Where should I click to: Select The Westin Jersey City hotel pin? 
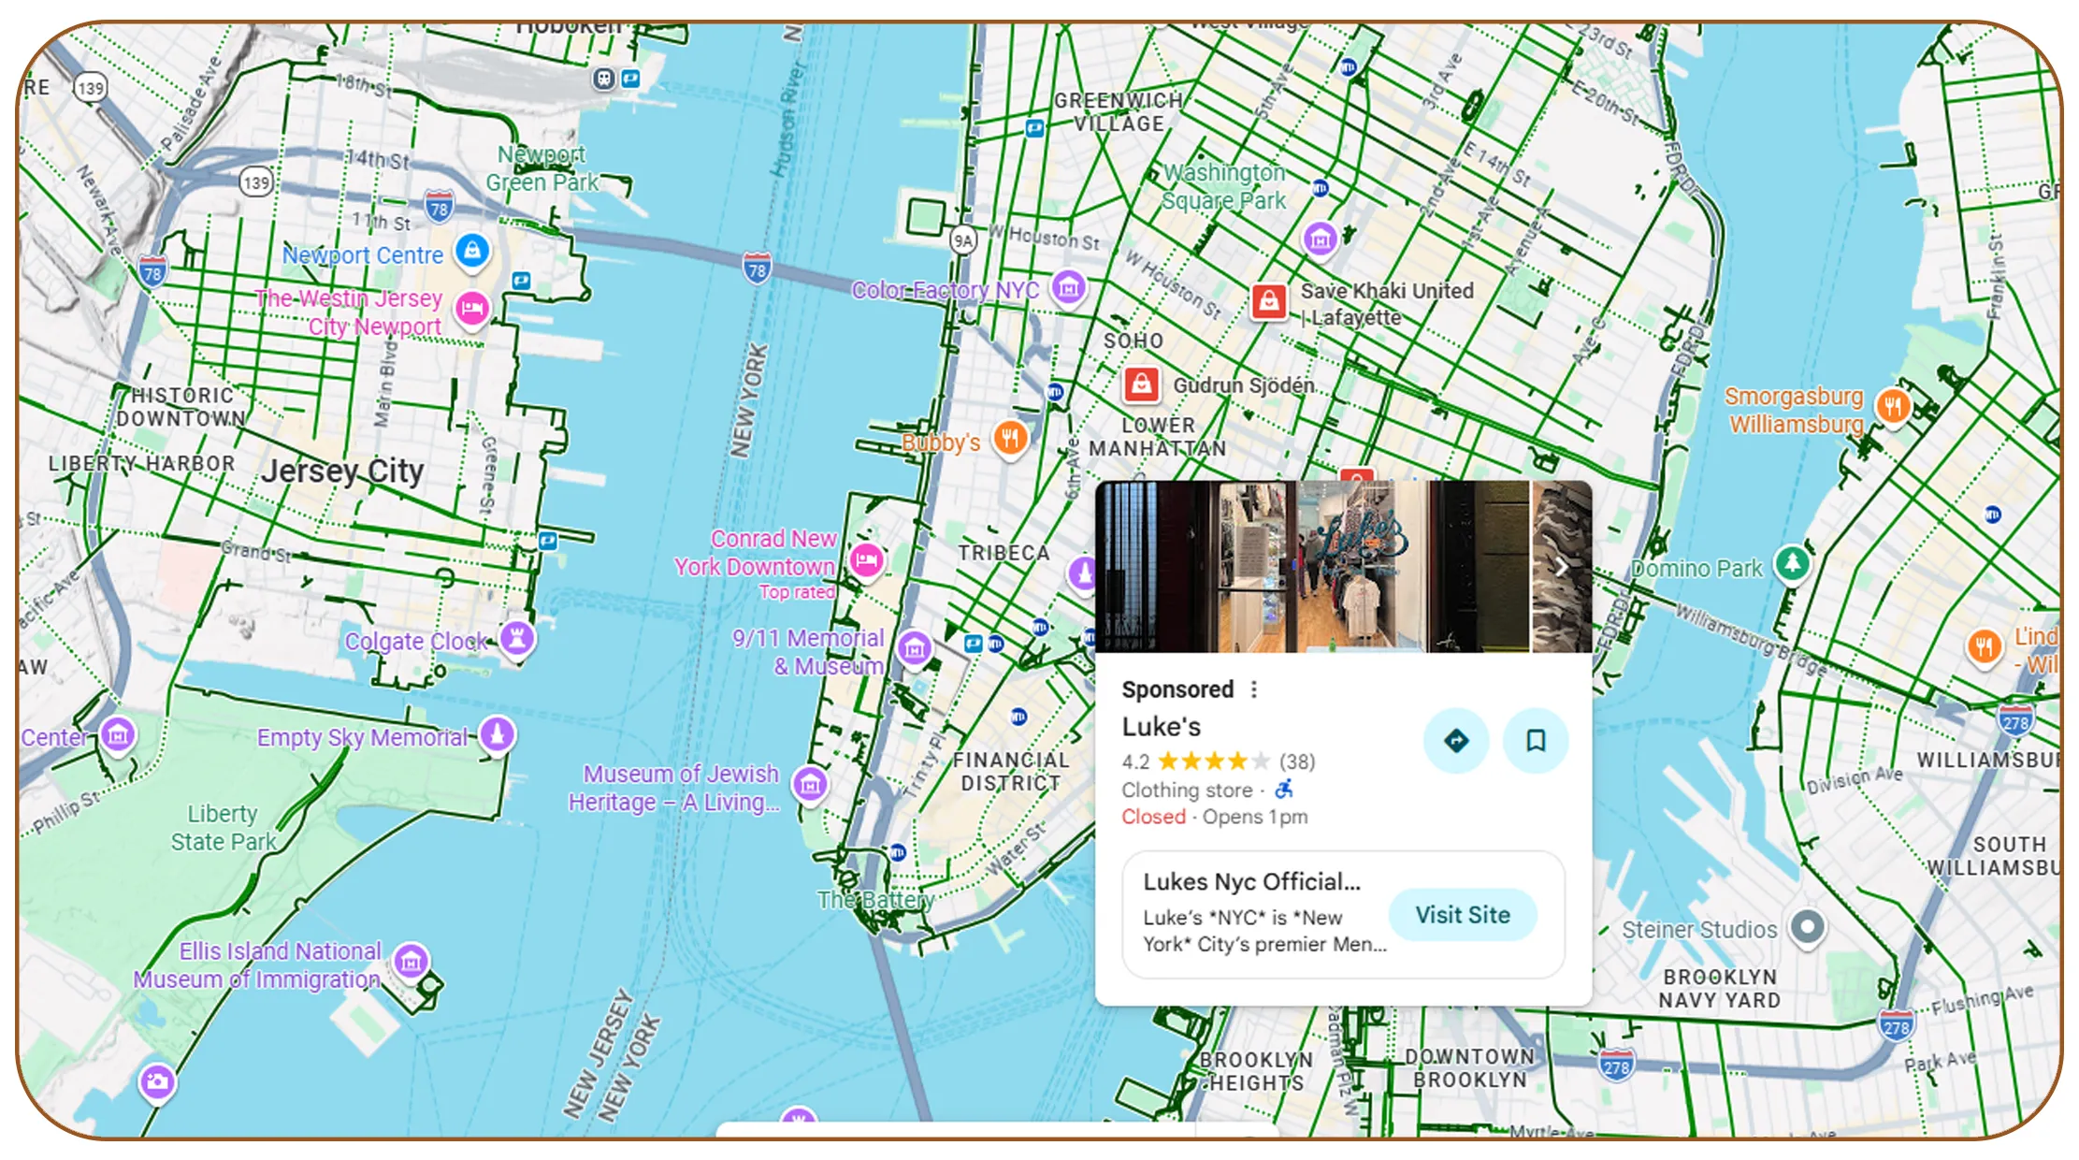point(472,309)
